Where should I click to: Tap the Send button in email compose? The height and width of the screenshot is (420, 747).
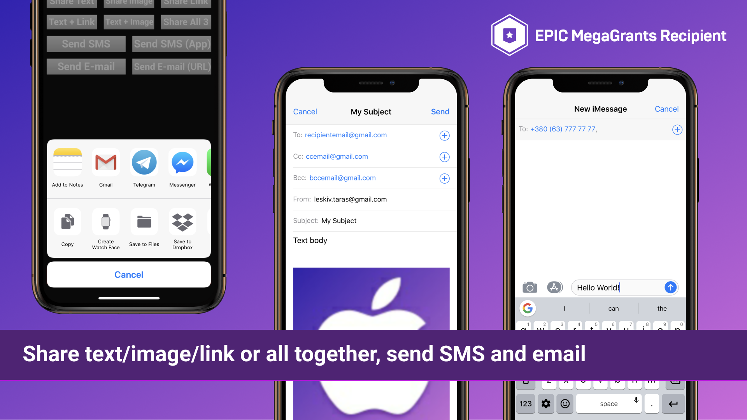[x=440, y=112]
